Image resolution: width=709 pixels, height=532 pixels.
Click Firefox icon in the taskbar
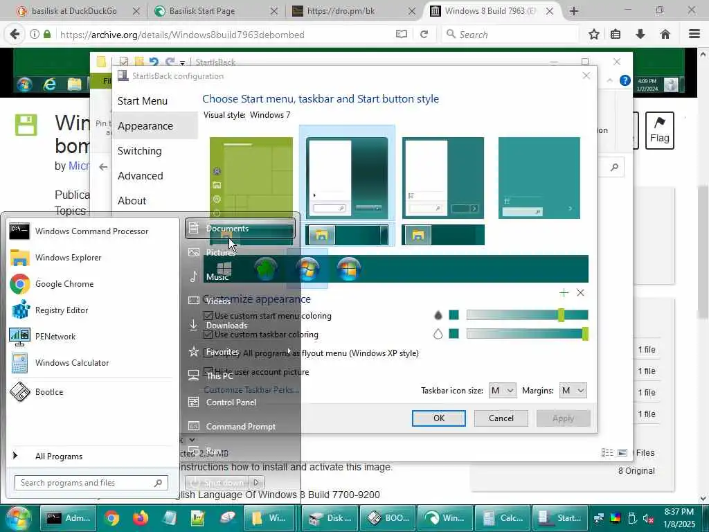[140, 517]
